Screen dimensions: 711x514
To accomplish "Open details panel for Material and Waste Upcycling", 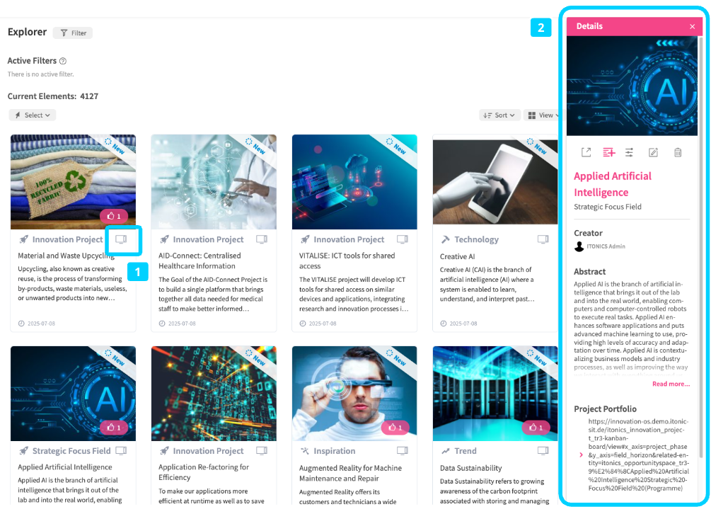I will click(x=121, y=239).
